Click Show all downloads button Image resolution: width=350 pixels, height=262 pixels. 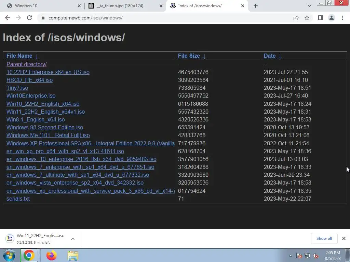pos(324,238)
